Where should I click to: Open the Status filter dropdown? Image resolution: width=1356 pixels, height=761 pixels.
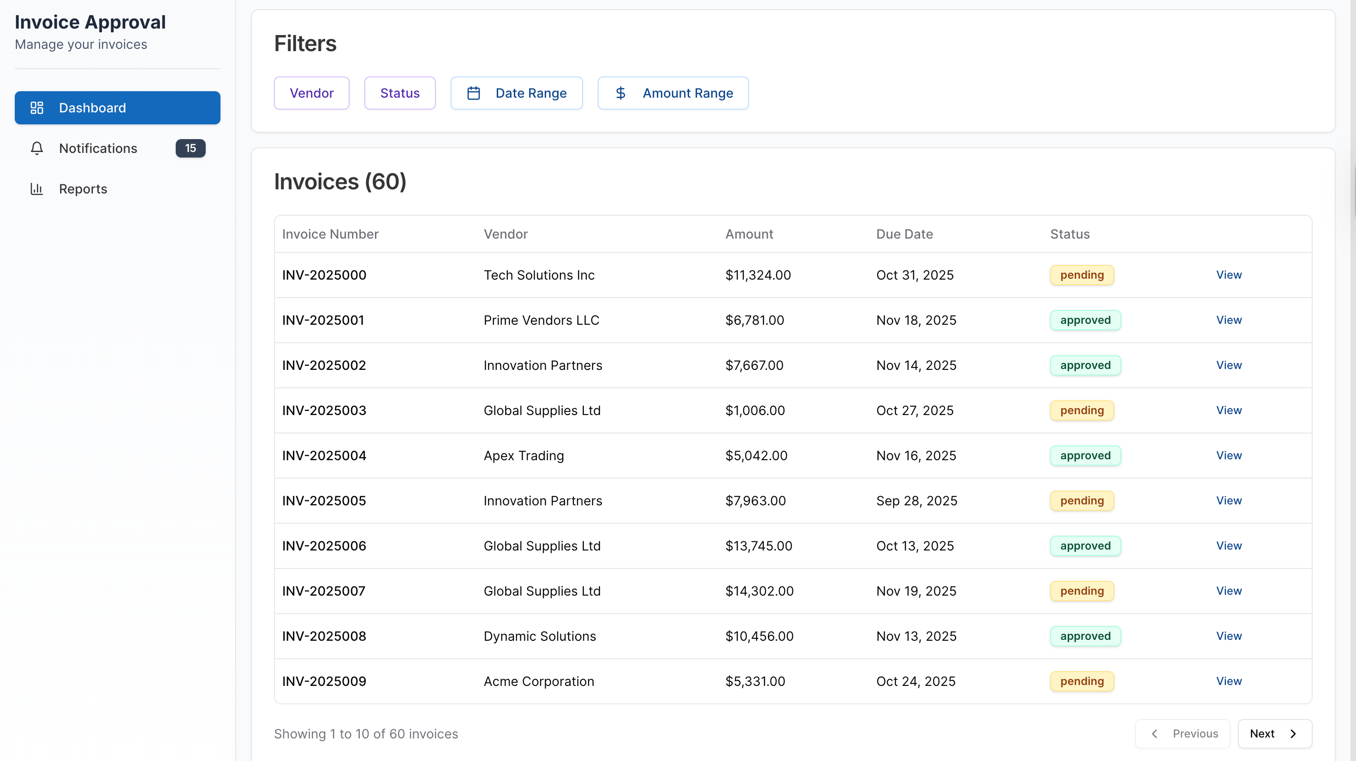(x=399, y=93)
